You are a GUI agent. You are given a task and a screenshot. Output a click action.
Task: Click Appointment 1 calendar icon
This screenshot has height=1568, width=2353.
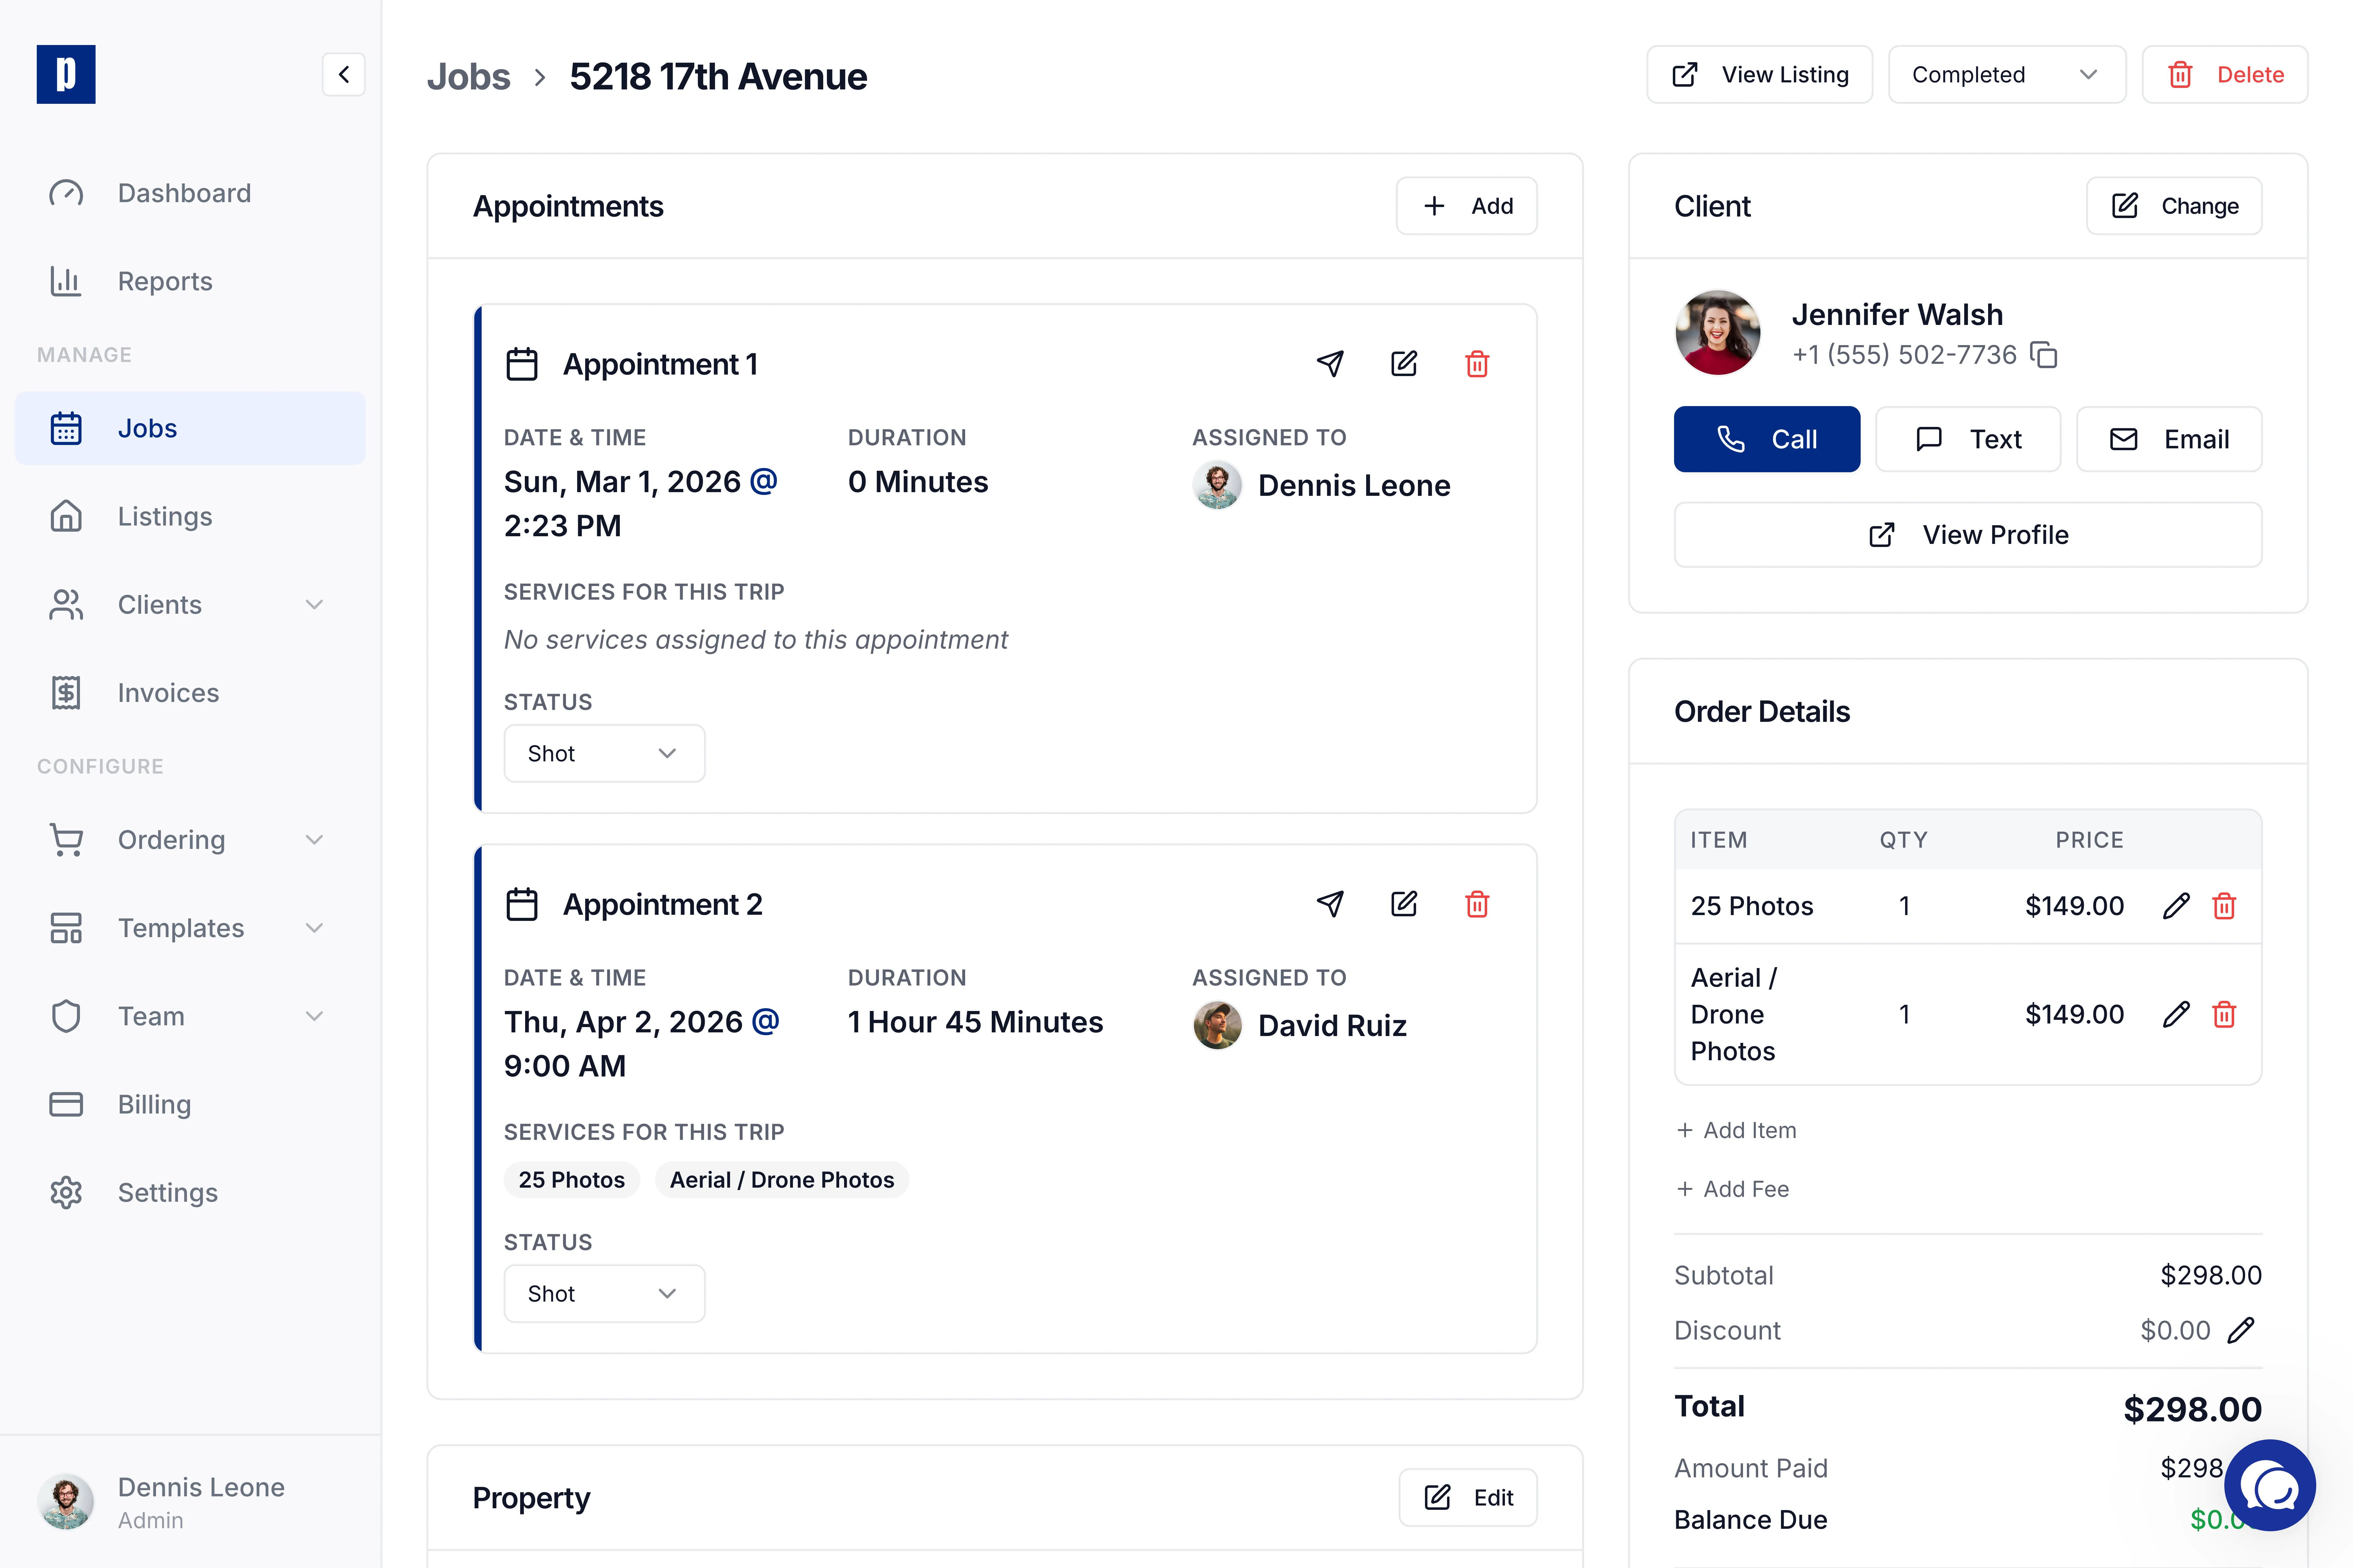522,364
